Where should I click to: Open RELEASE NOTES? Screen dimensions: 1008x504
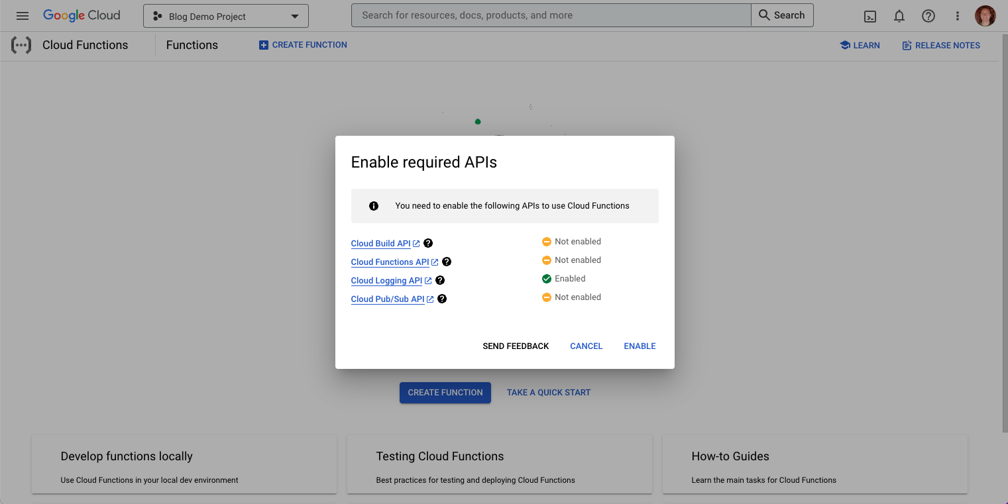tap(941, 45)
